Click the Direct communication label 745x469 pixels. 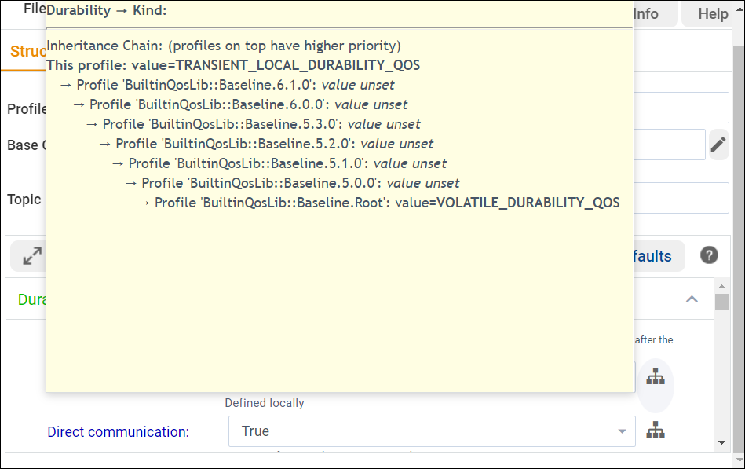tap(118, 431)
